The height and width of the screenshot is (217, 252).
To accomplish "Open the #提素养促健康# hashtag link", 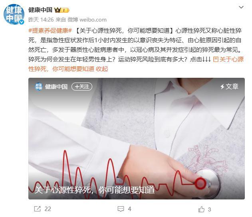I will tap(50, 30).
